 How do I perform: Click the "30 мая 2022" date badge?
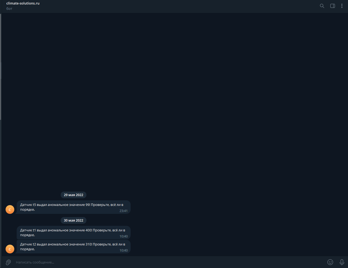73,221
